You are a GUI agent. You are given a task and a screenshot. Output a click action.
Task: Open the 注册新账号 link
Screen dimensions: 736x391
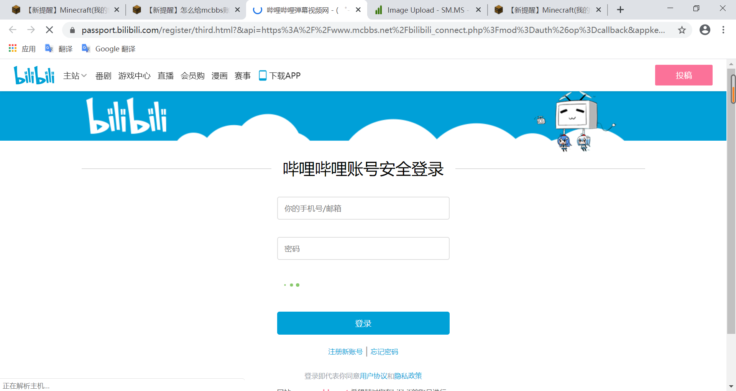point(345,352)
